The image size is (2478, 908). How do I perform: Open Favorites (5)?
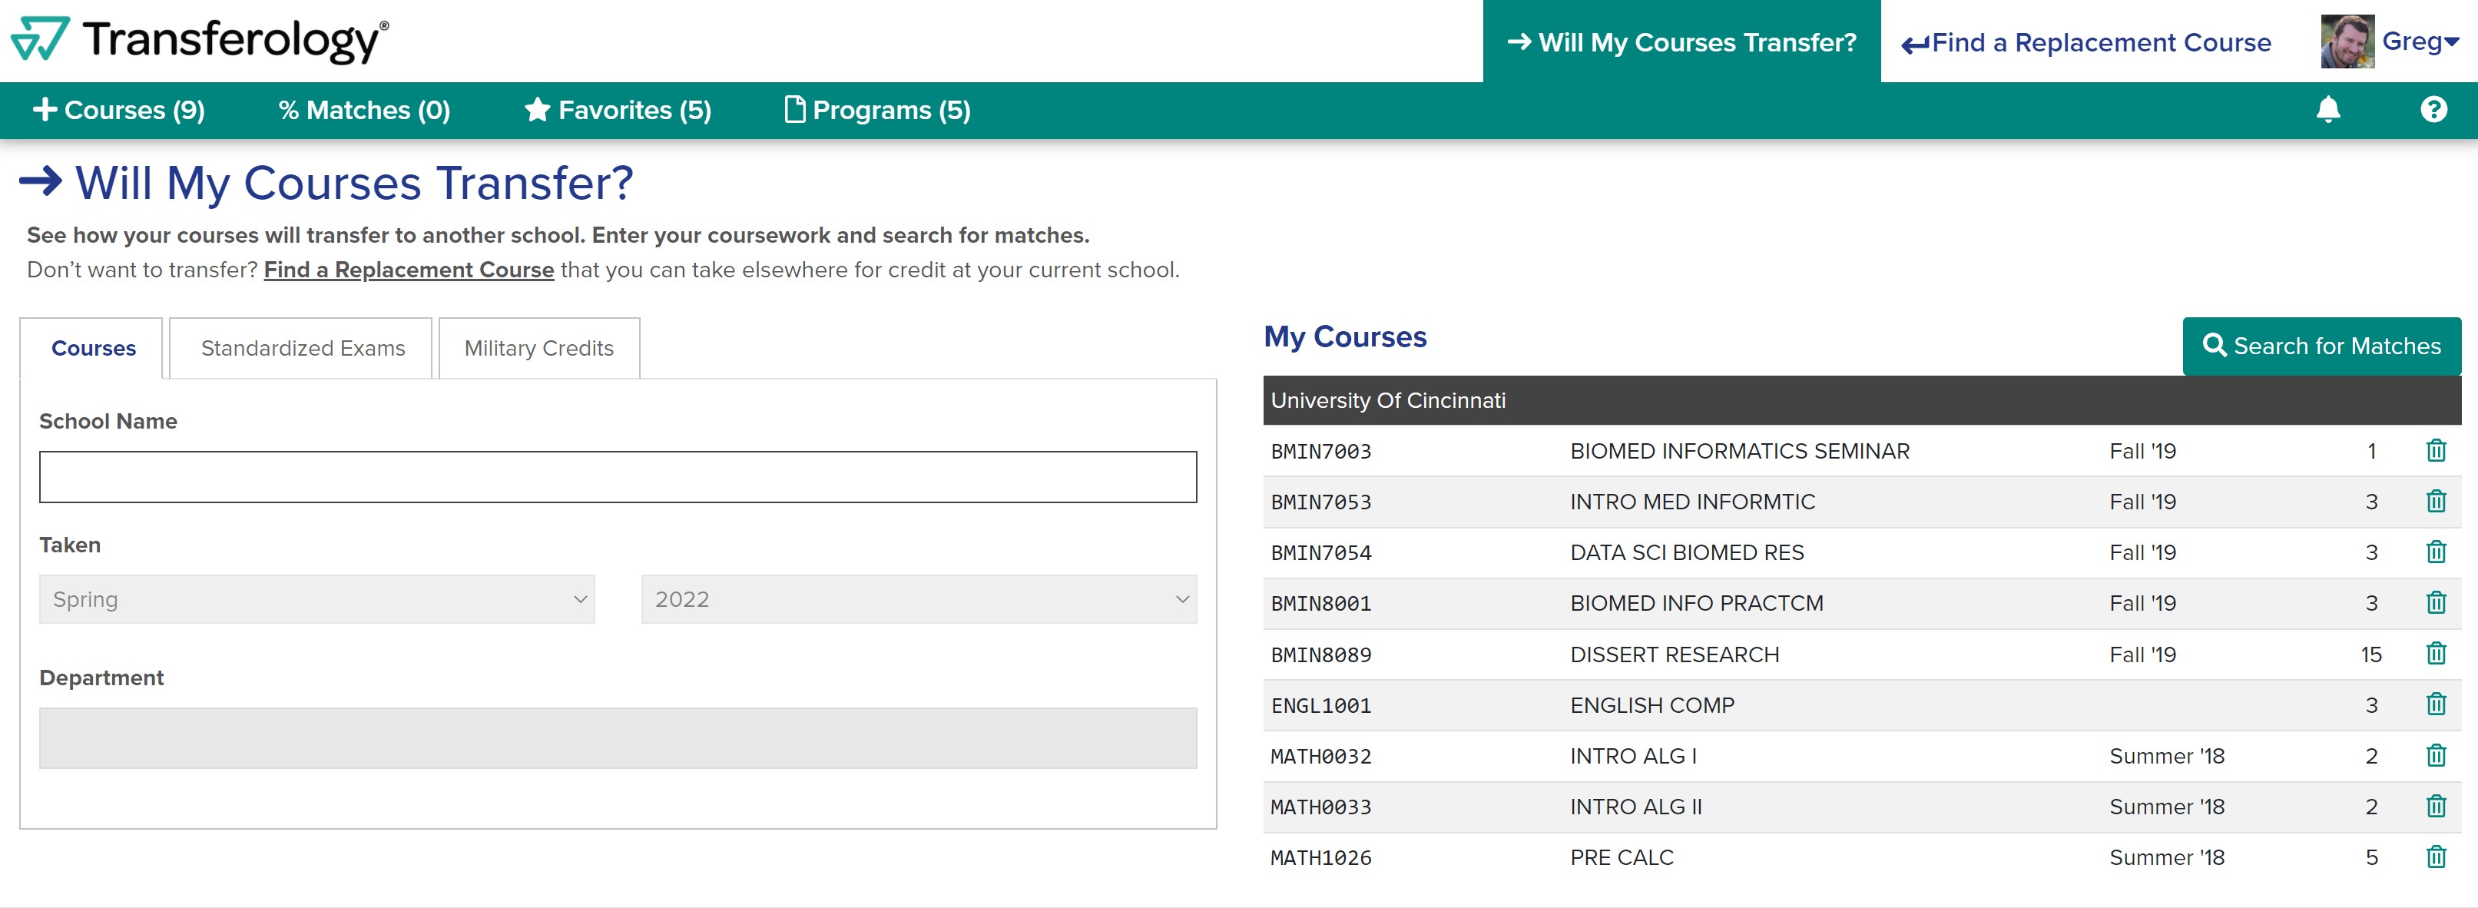click(618, 111)
